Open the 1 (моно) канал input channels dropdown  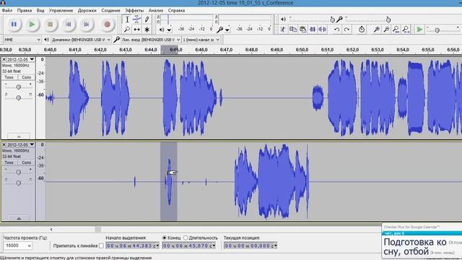(201, 40)
